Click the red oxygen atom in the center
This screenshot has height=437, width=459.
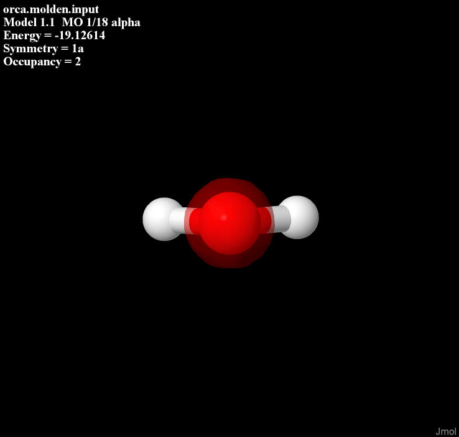(x=229, y=223)
